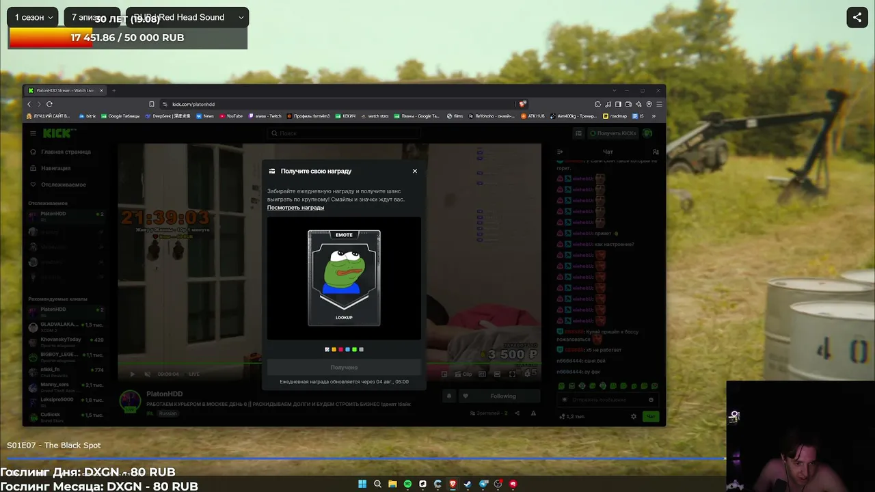Open the 'Посмотреть награды' link
Image resolution: width=875 pixels, height=492 pixels.
point(295,208)
